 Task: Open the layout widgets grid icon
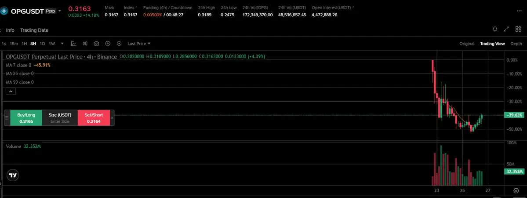pyautogui.click(x=518, y=29)
